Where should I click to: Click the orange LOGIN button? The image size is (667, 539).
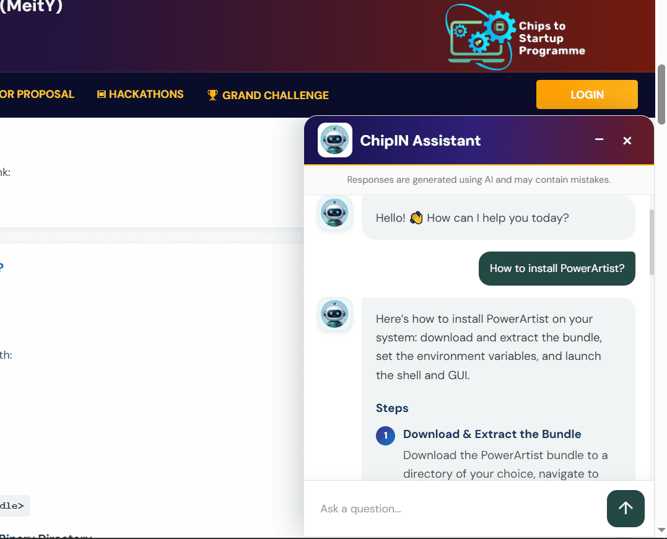pos(586,94)
